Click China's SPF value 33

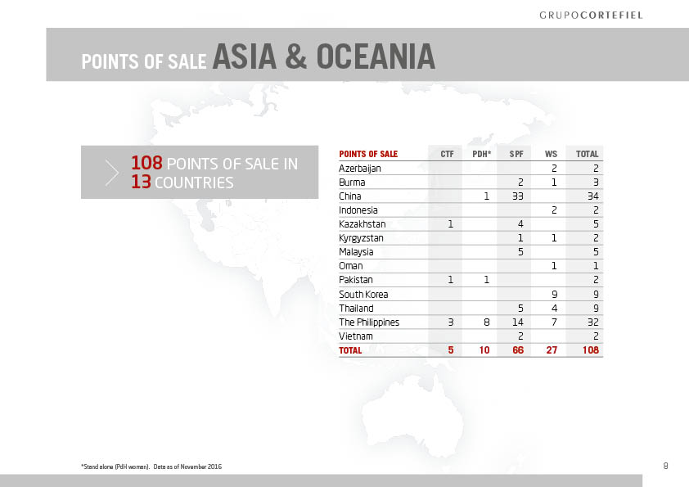518,196
